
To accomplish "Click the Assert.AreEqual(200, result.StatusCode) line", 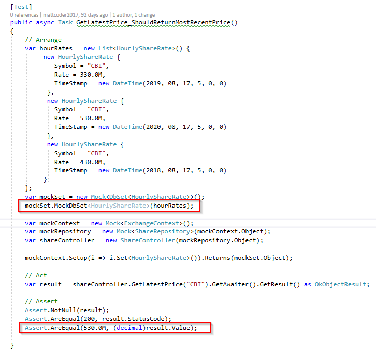I will [x=98, y=319].
